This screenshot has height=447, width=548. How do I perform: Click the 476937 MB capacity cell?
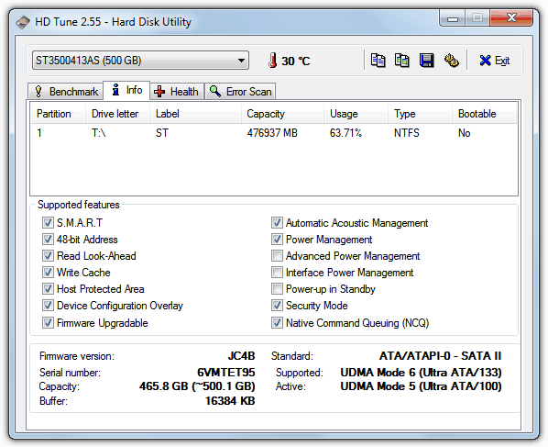point(272,133)
